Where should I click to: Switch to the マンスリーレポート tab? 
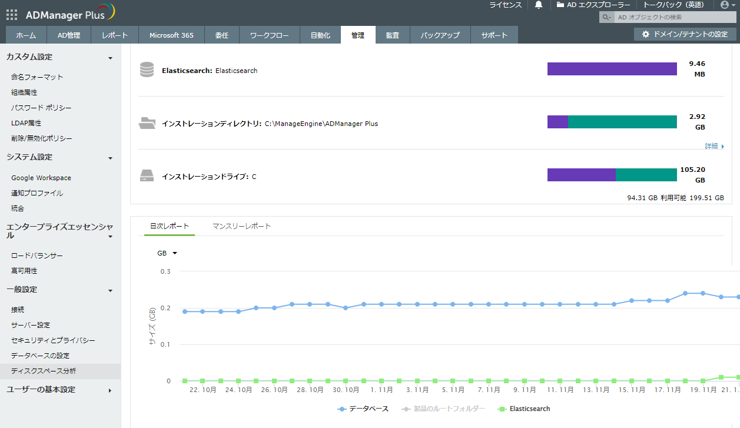pos(241,226)
